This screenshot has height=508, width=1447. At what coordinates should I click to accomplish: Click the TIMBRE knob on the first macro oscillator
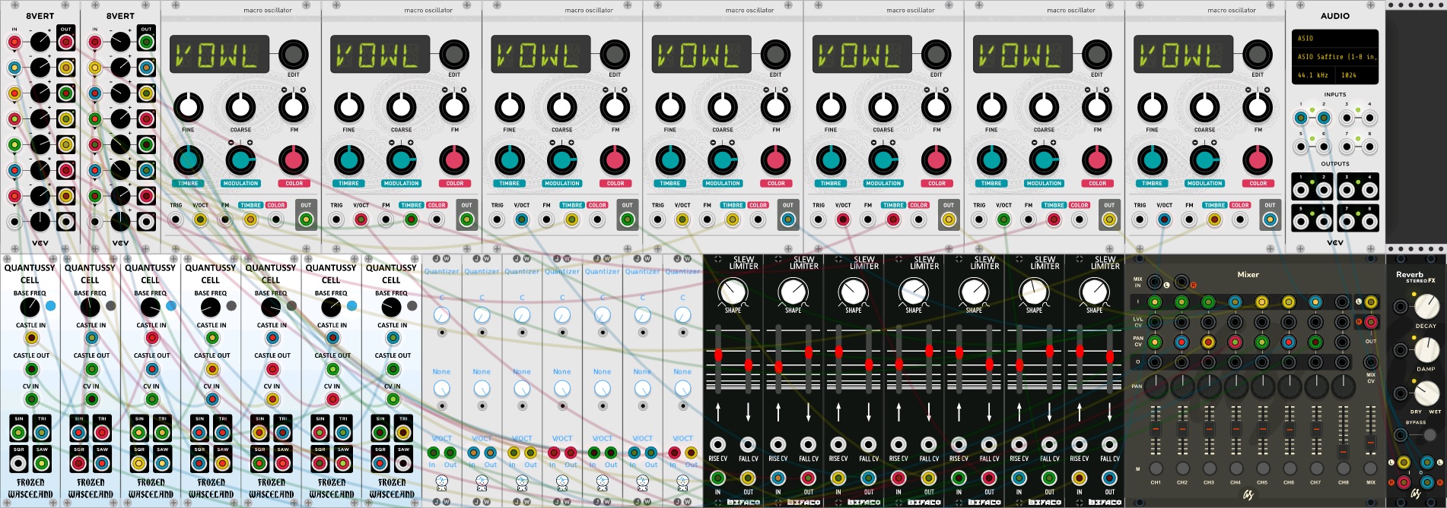[189, 160]
